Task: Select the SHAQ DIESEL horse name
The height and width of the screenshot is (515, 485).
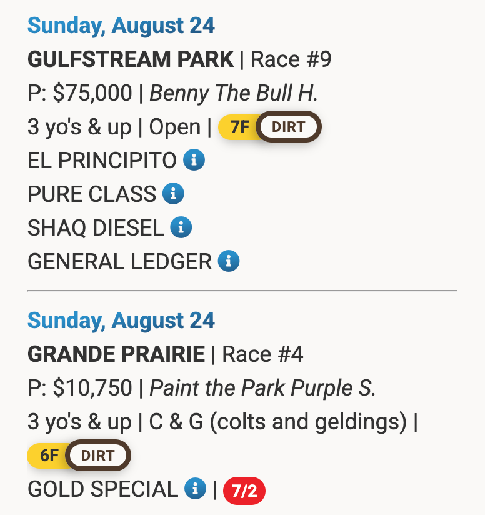Action: coord(96,227)
